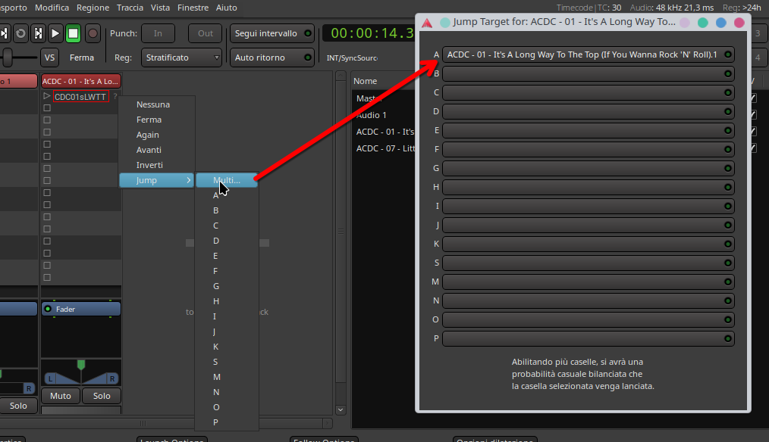Open the 'Stratificato' record mode dropdown

point(182,58)
